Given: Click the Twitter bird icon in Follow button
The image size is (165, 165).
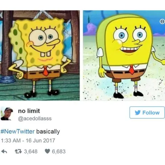Looking at the screenshot, I should (137, 113).
